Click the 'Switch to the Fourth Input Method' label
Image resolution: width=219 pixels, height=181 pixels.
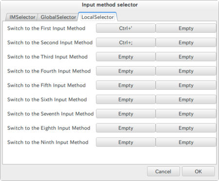[x=49, y=71]
